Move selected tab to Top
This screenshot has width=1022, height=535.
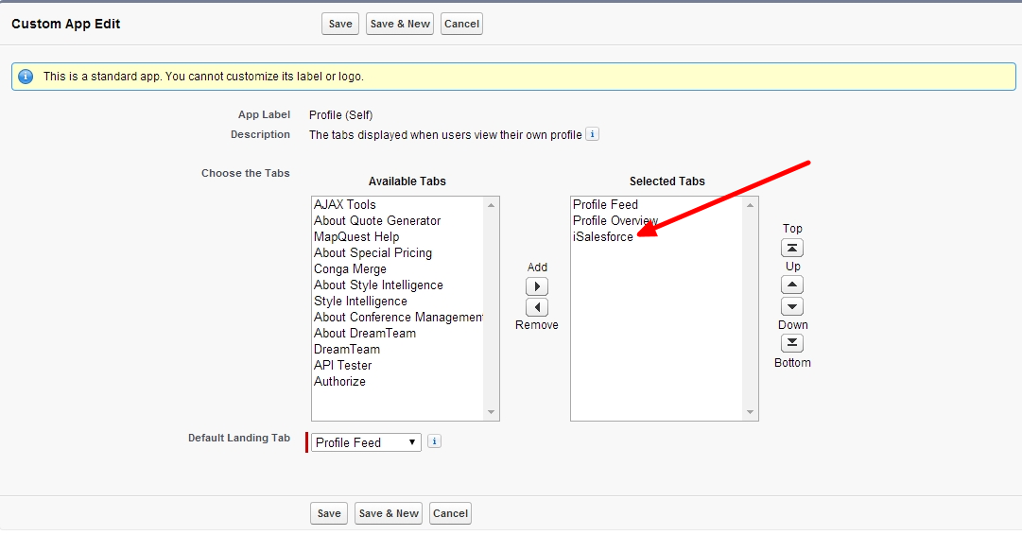(792, 248)
